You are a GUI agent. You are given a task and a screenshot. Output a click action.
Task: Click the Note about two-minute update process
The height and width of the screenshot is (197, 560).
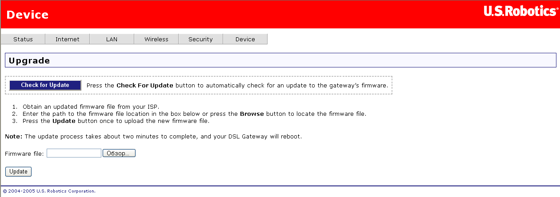(x=153, y=136)
